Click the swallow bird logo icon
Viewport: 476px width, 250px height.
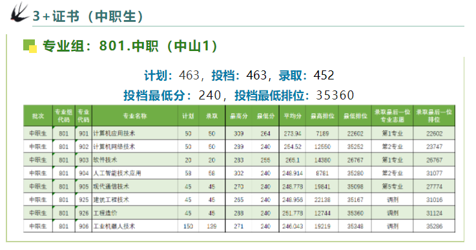point(19,12)
